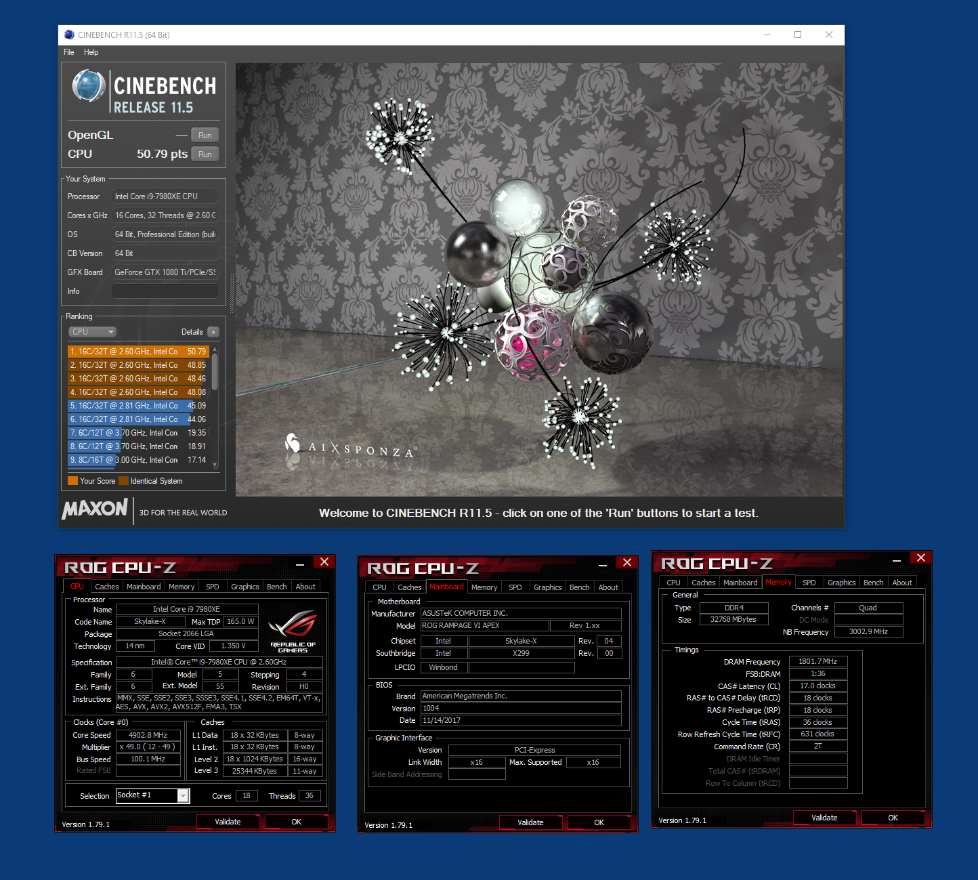Select Mainboard tab in CPU-Z memory timings window

tap(740, 583)
